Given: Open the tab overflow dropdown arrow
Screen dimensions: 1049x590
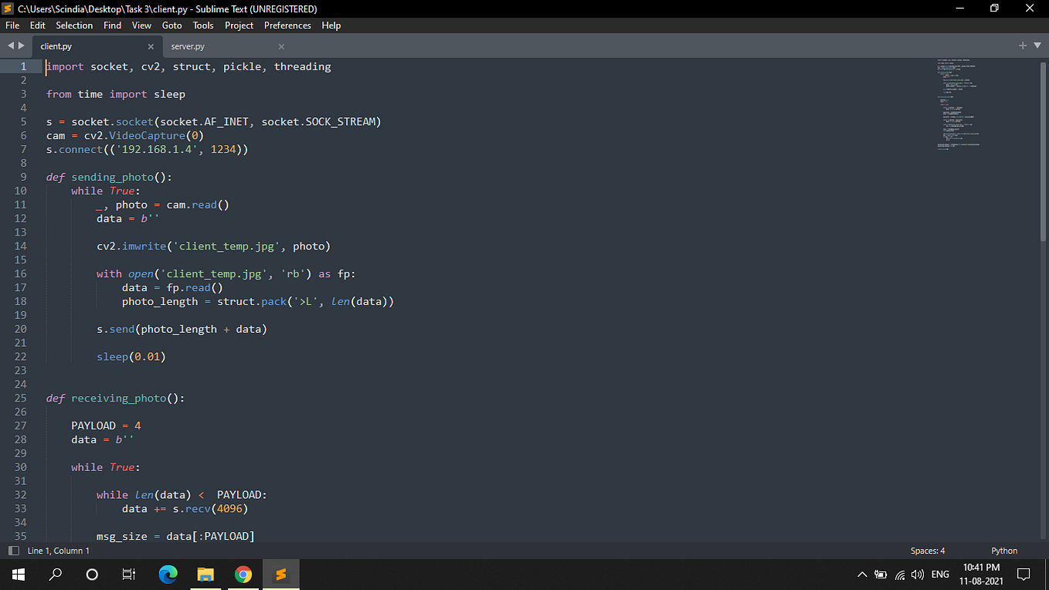Looking at the screenshot, I should (1037, 46).
